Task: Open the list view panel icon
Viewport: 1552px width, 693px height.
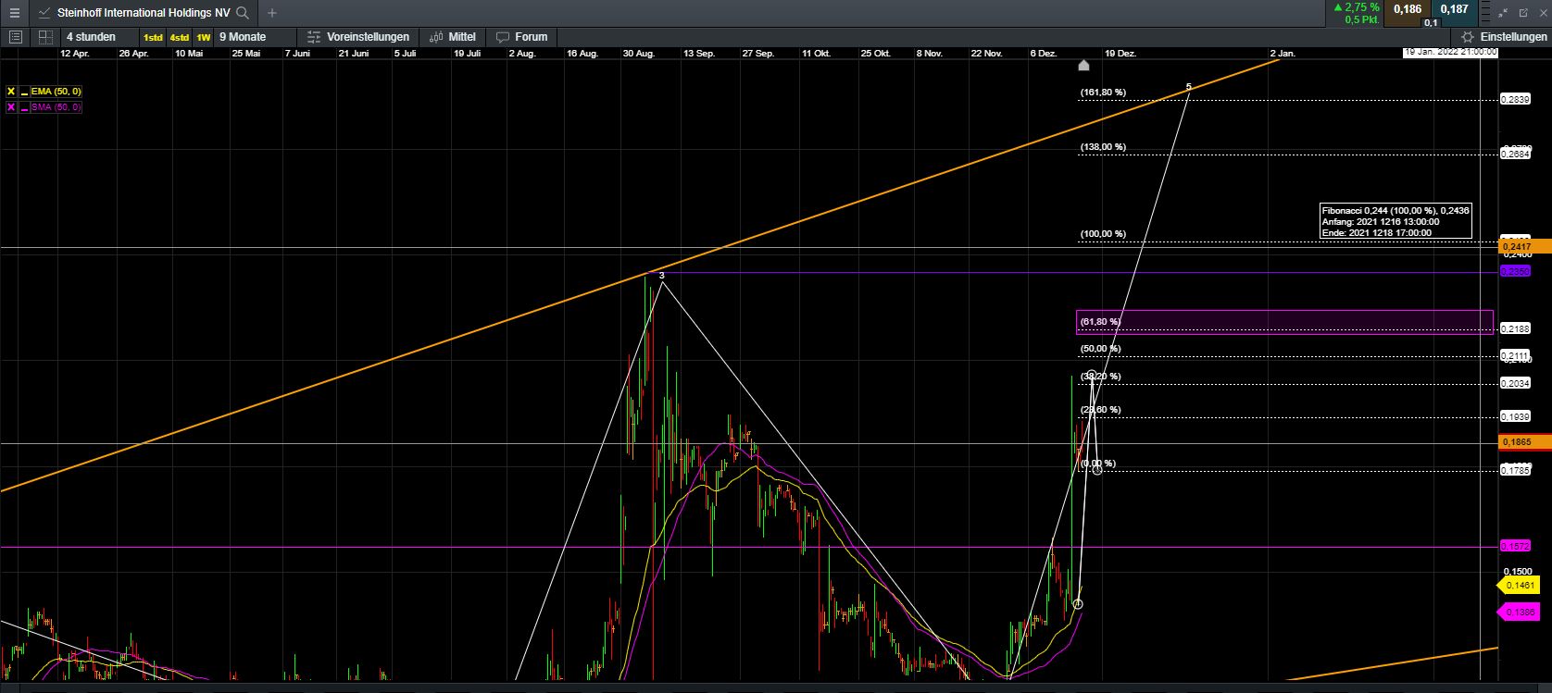Action: [x=15, y=37]
